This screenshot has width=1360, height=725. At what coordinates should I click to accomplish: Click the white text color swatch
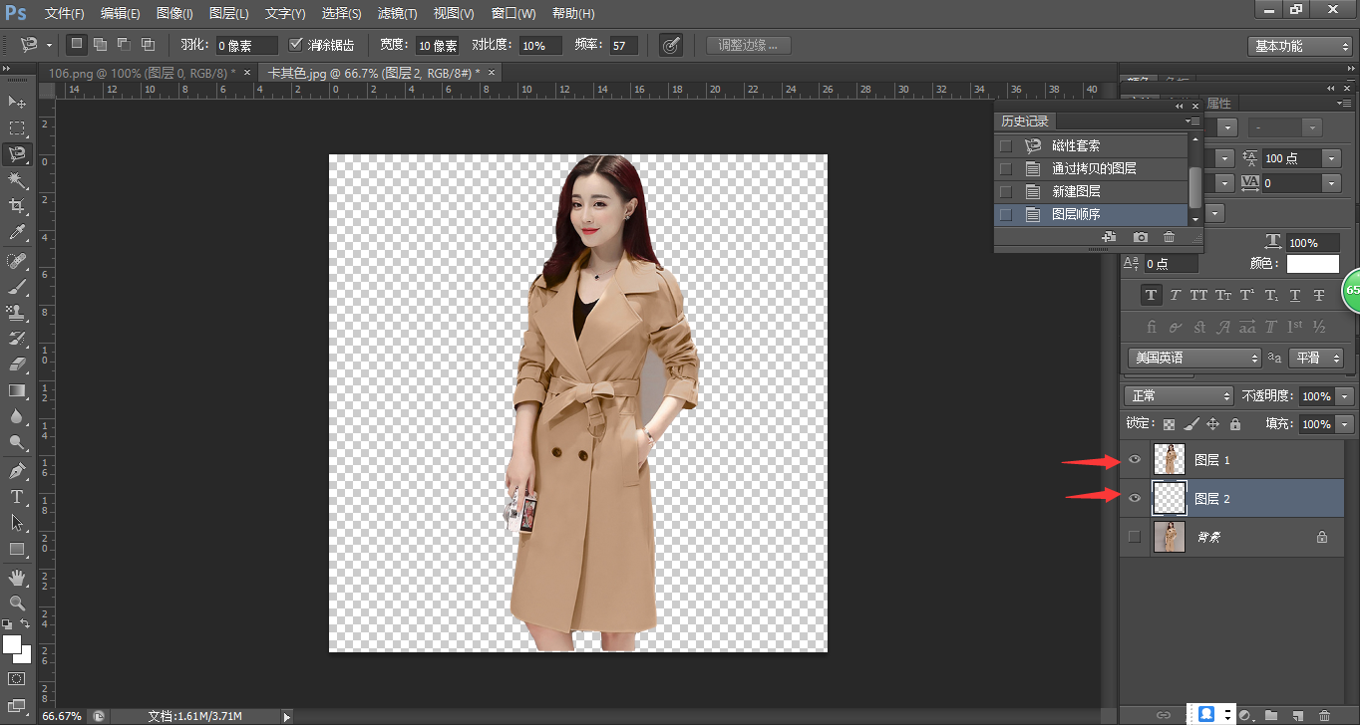click(1312, 264)
